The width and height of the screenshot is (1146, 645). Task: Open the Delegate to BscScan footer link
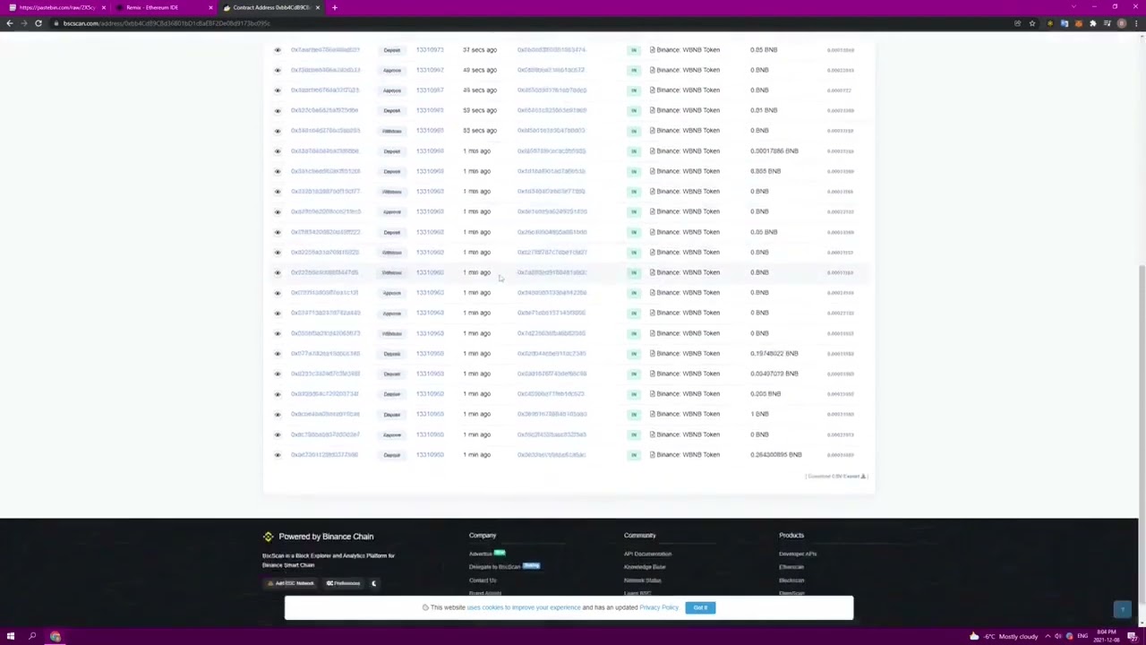pyautogui.click(x=494, y=567)
